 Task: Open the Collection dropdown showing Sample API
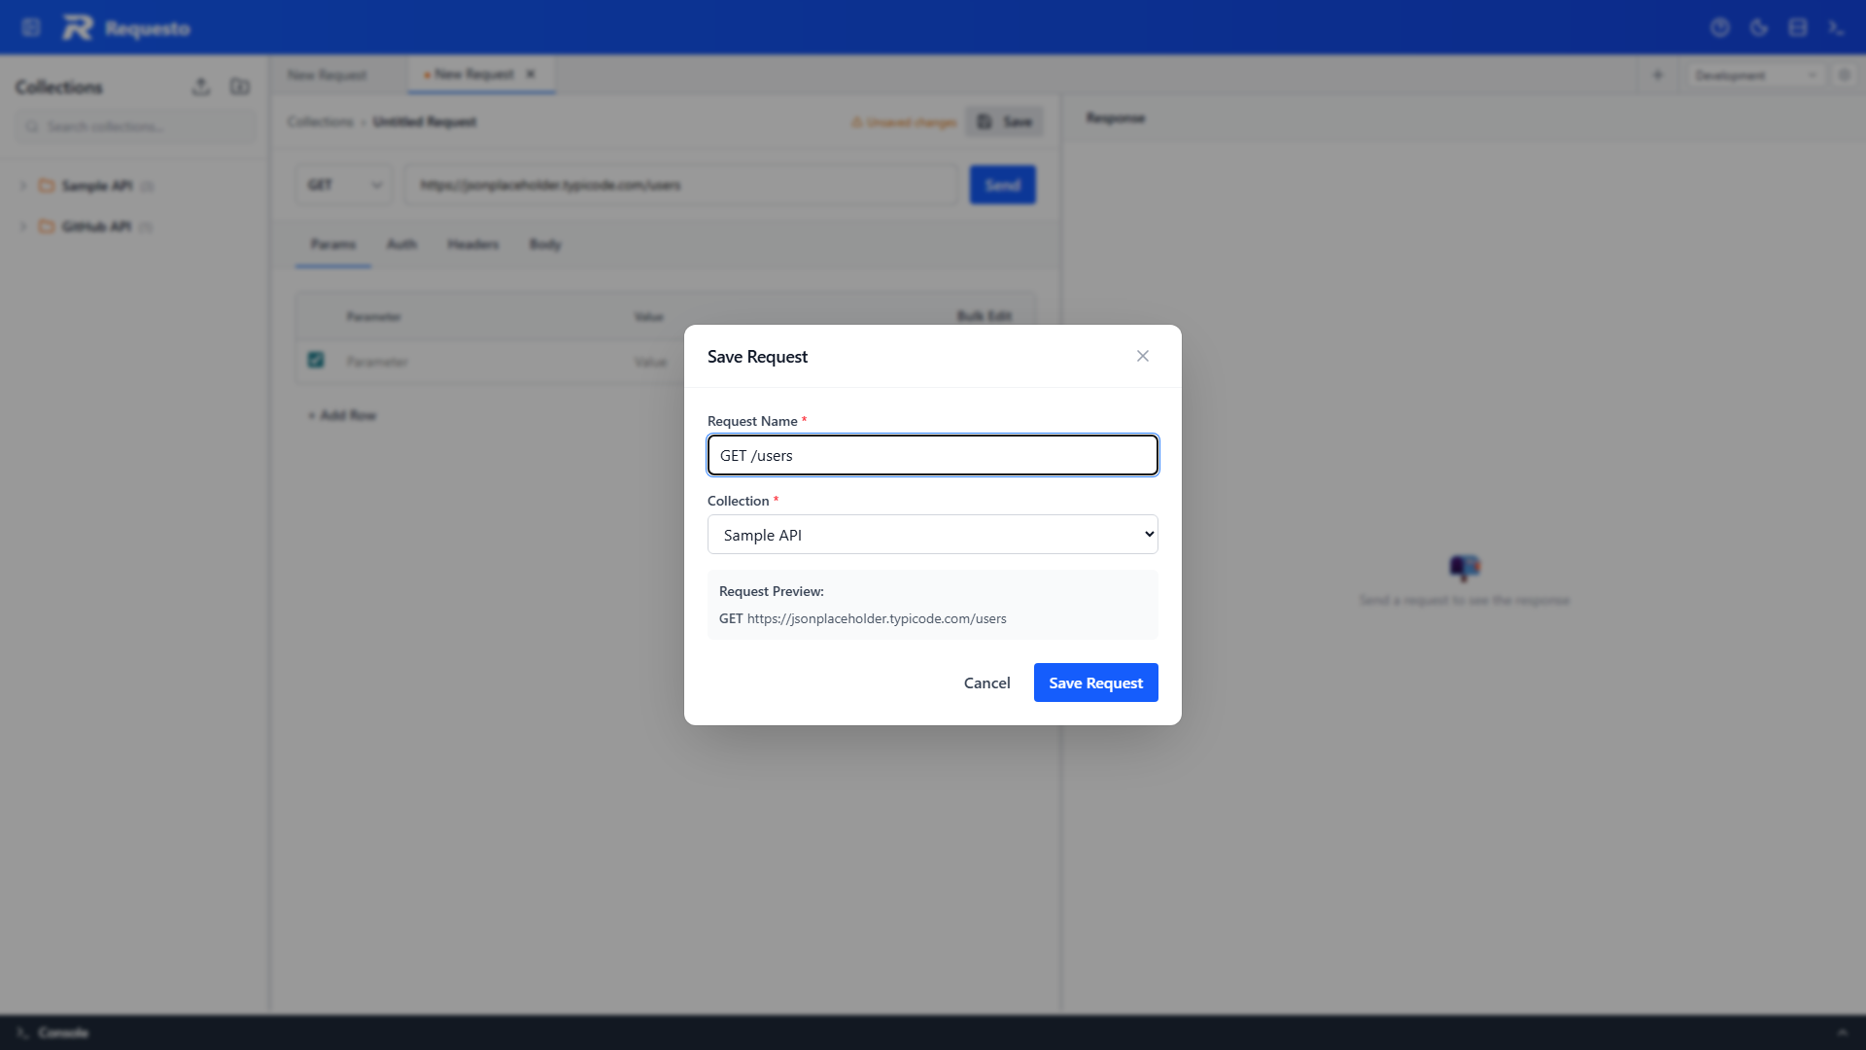pos(932,534)
